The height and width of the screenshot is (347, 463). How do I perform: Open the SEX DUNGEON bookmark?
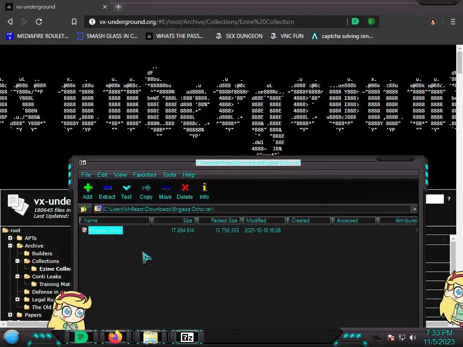pos(239,36)
